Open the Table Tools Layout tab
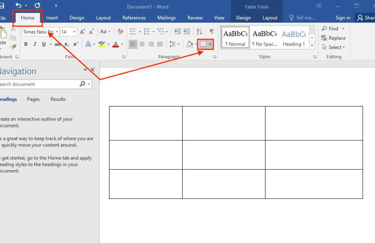 [x=270, y=18]
